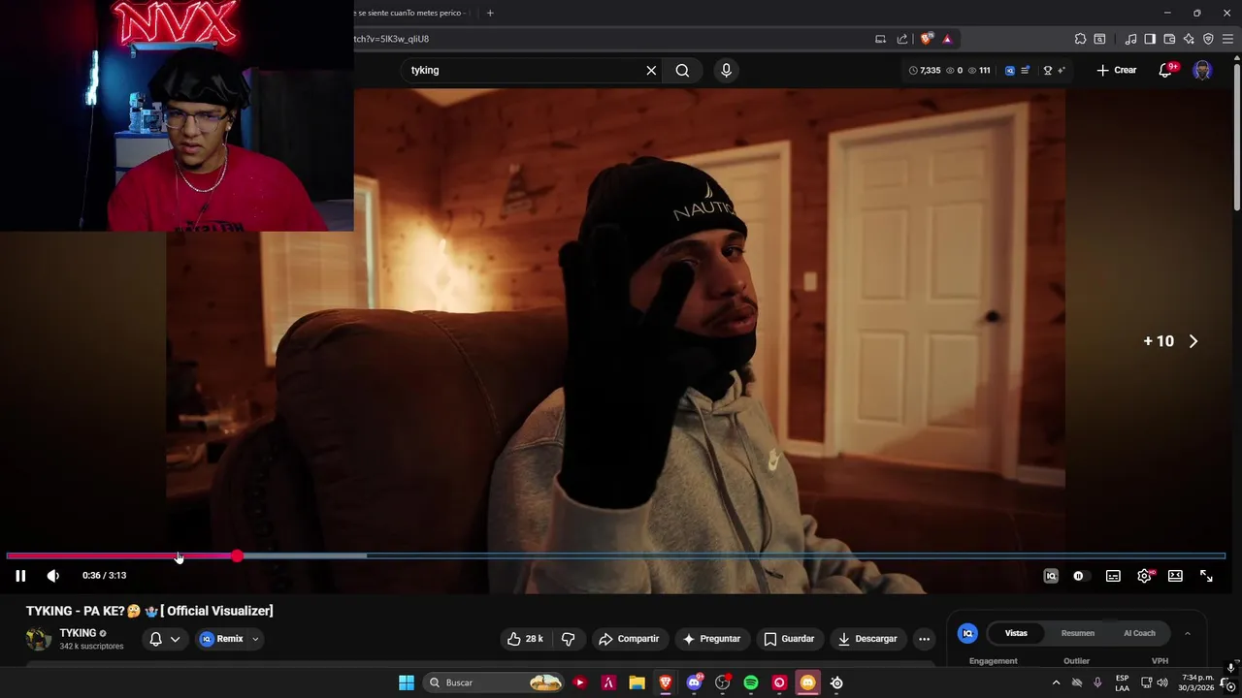
Task: Click the vidIQ Remix button
Action: 221,639
